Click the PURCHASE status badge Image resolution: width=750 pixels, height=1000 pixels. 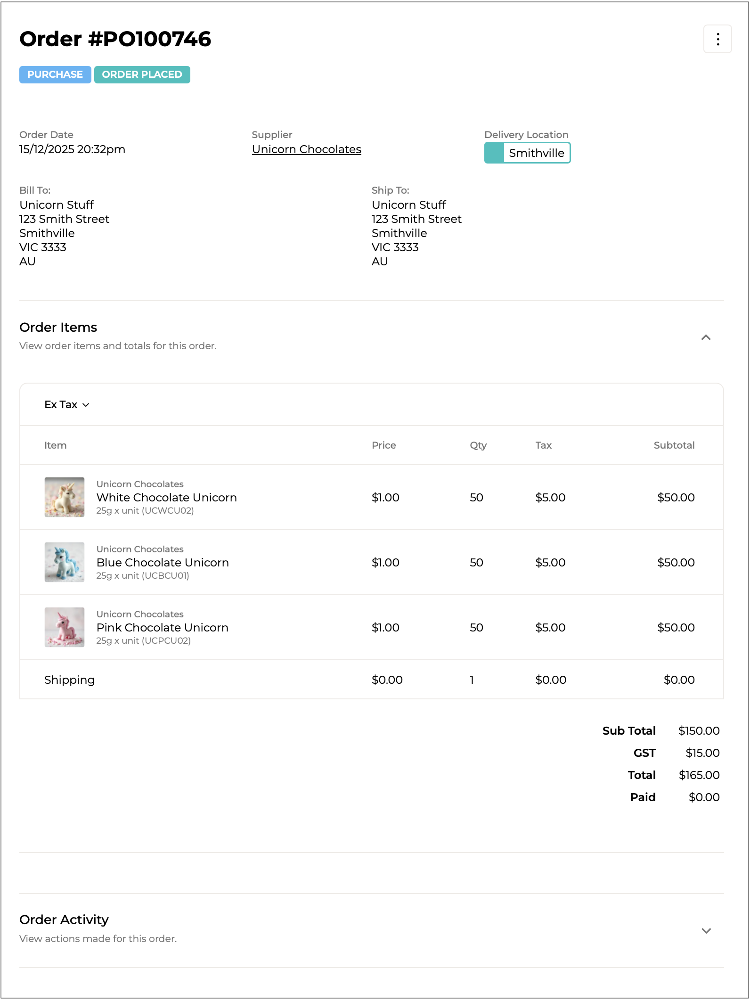[55, 74]
